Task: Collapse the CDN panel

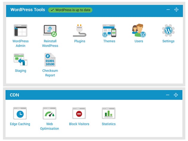Action: (x=168, y=95)
